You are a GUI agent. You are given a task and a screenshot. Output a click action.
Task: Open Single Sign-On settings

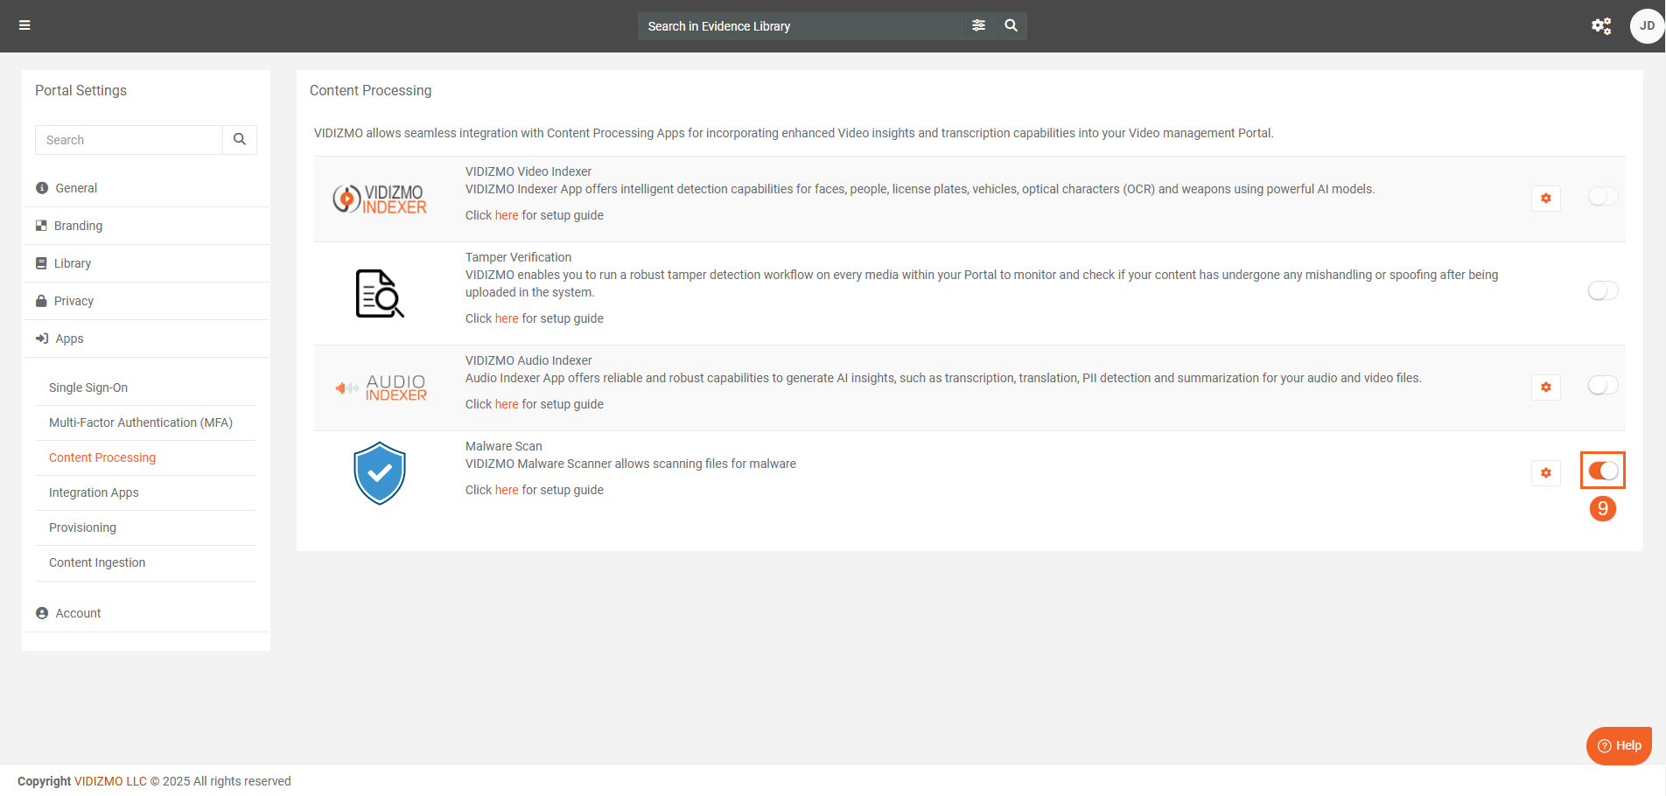88,388
